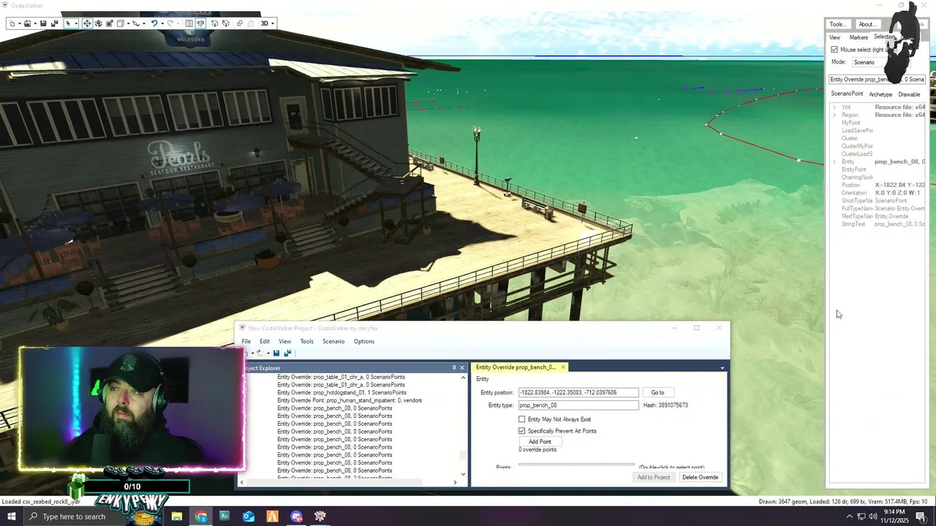
Task: Toggle the project window icon
Action: (200, 23)
